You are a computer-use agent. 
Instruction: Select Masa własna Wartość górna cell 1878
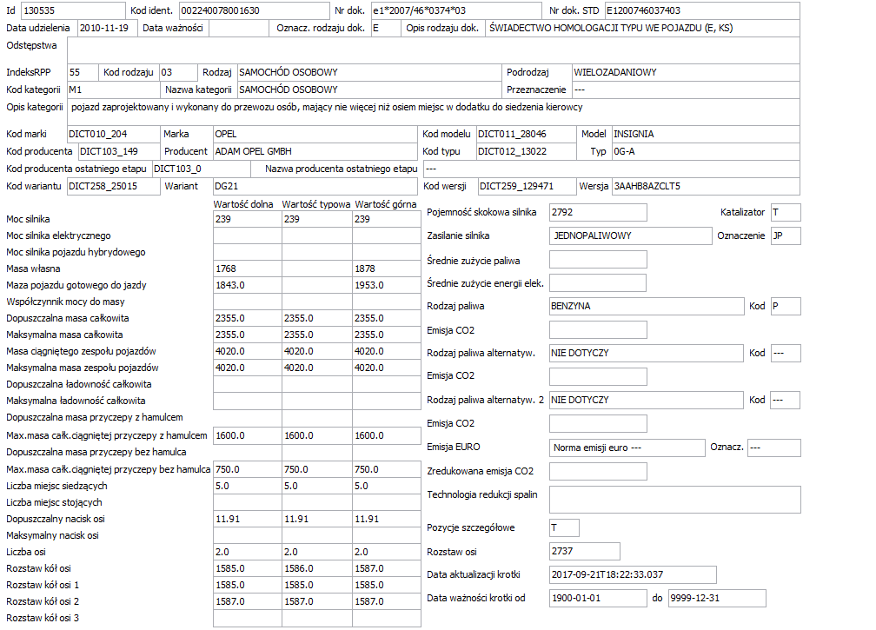click(x=386, y=269)
